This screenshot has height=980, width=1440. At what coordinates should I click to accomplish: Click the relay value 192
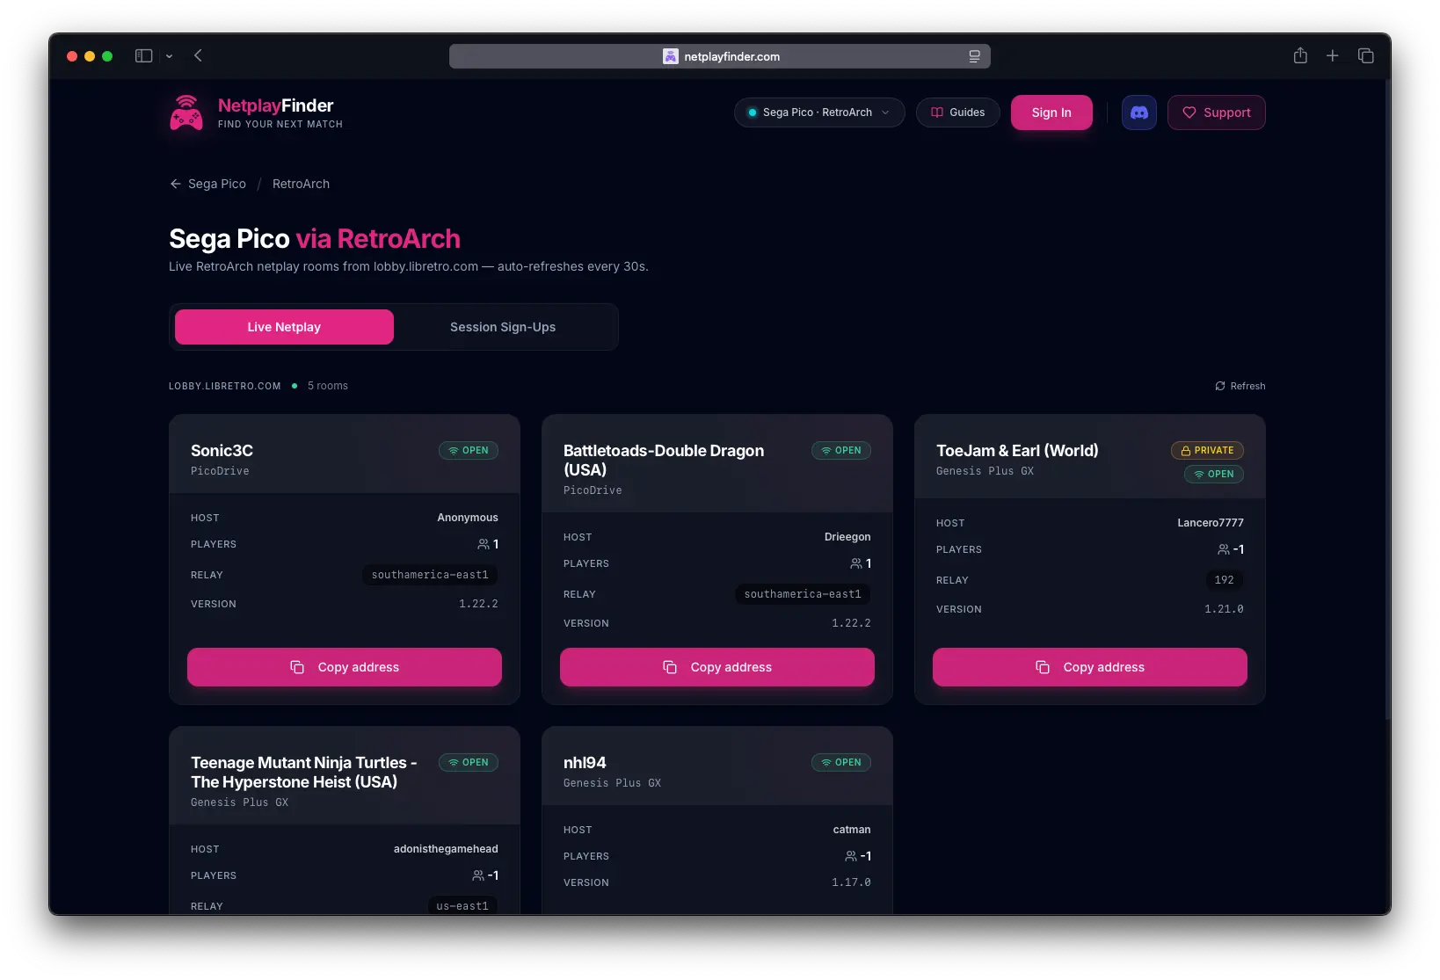pos(1225,580)
